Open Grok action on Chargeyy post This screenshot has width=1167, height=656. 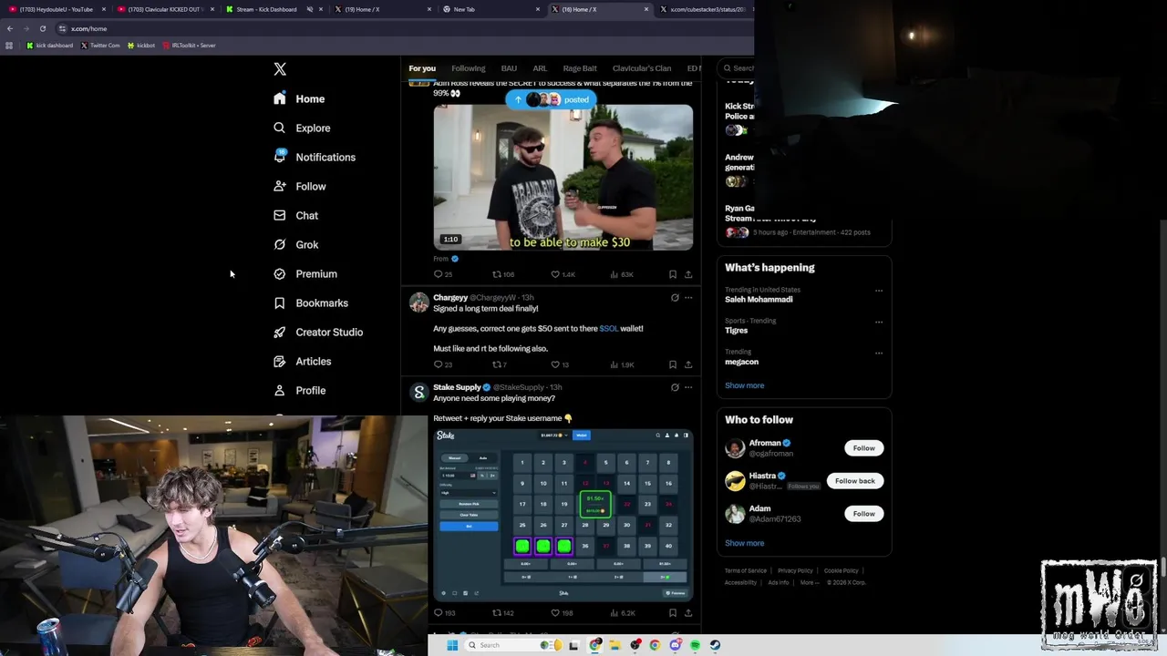click(x=675, y=298)
